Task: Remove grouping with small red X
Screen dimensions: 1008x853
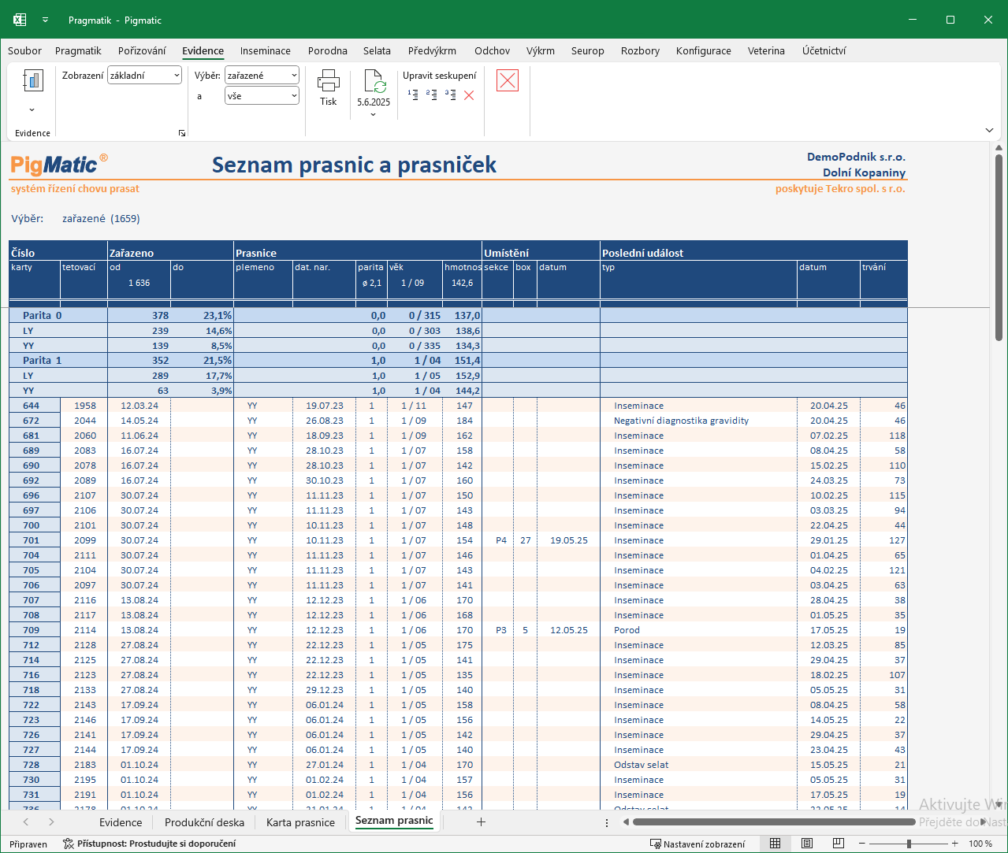Action: (x=469, y=95)
